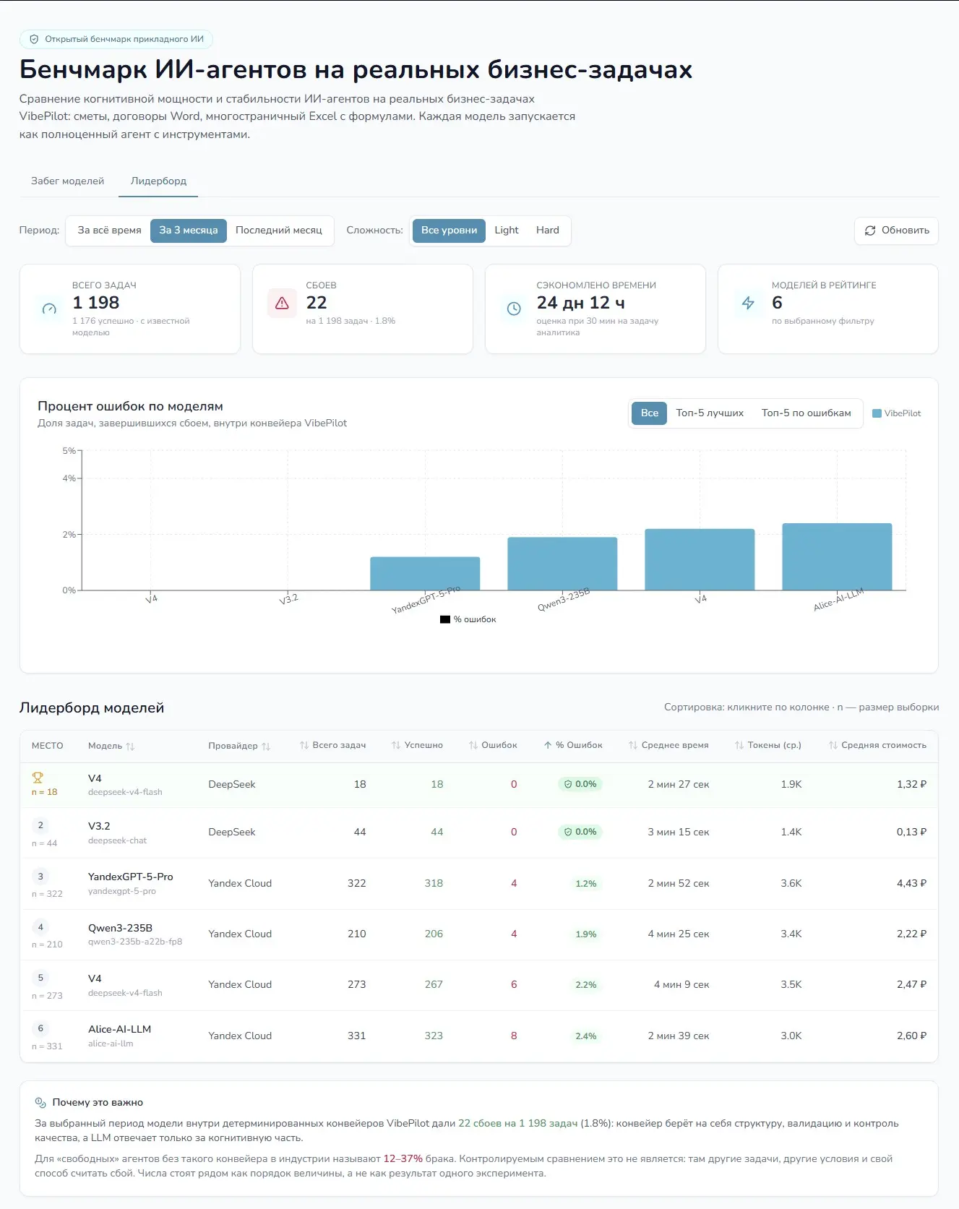The image size is (959, 1209).
Task: Click the trophy icon in first place row
Action: pos(38,778)
